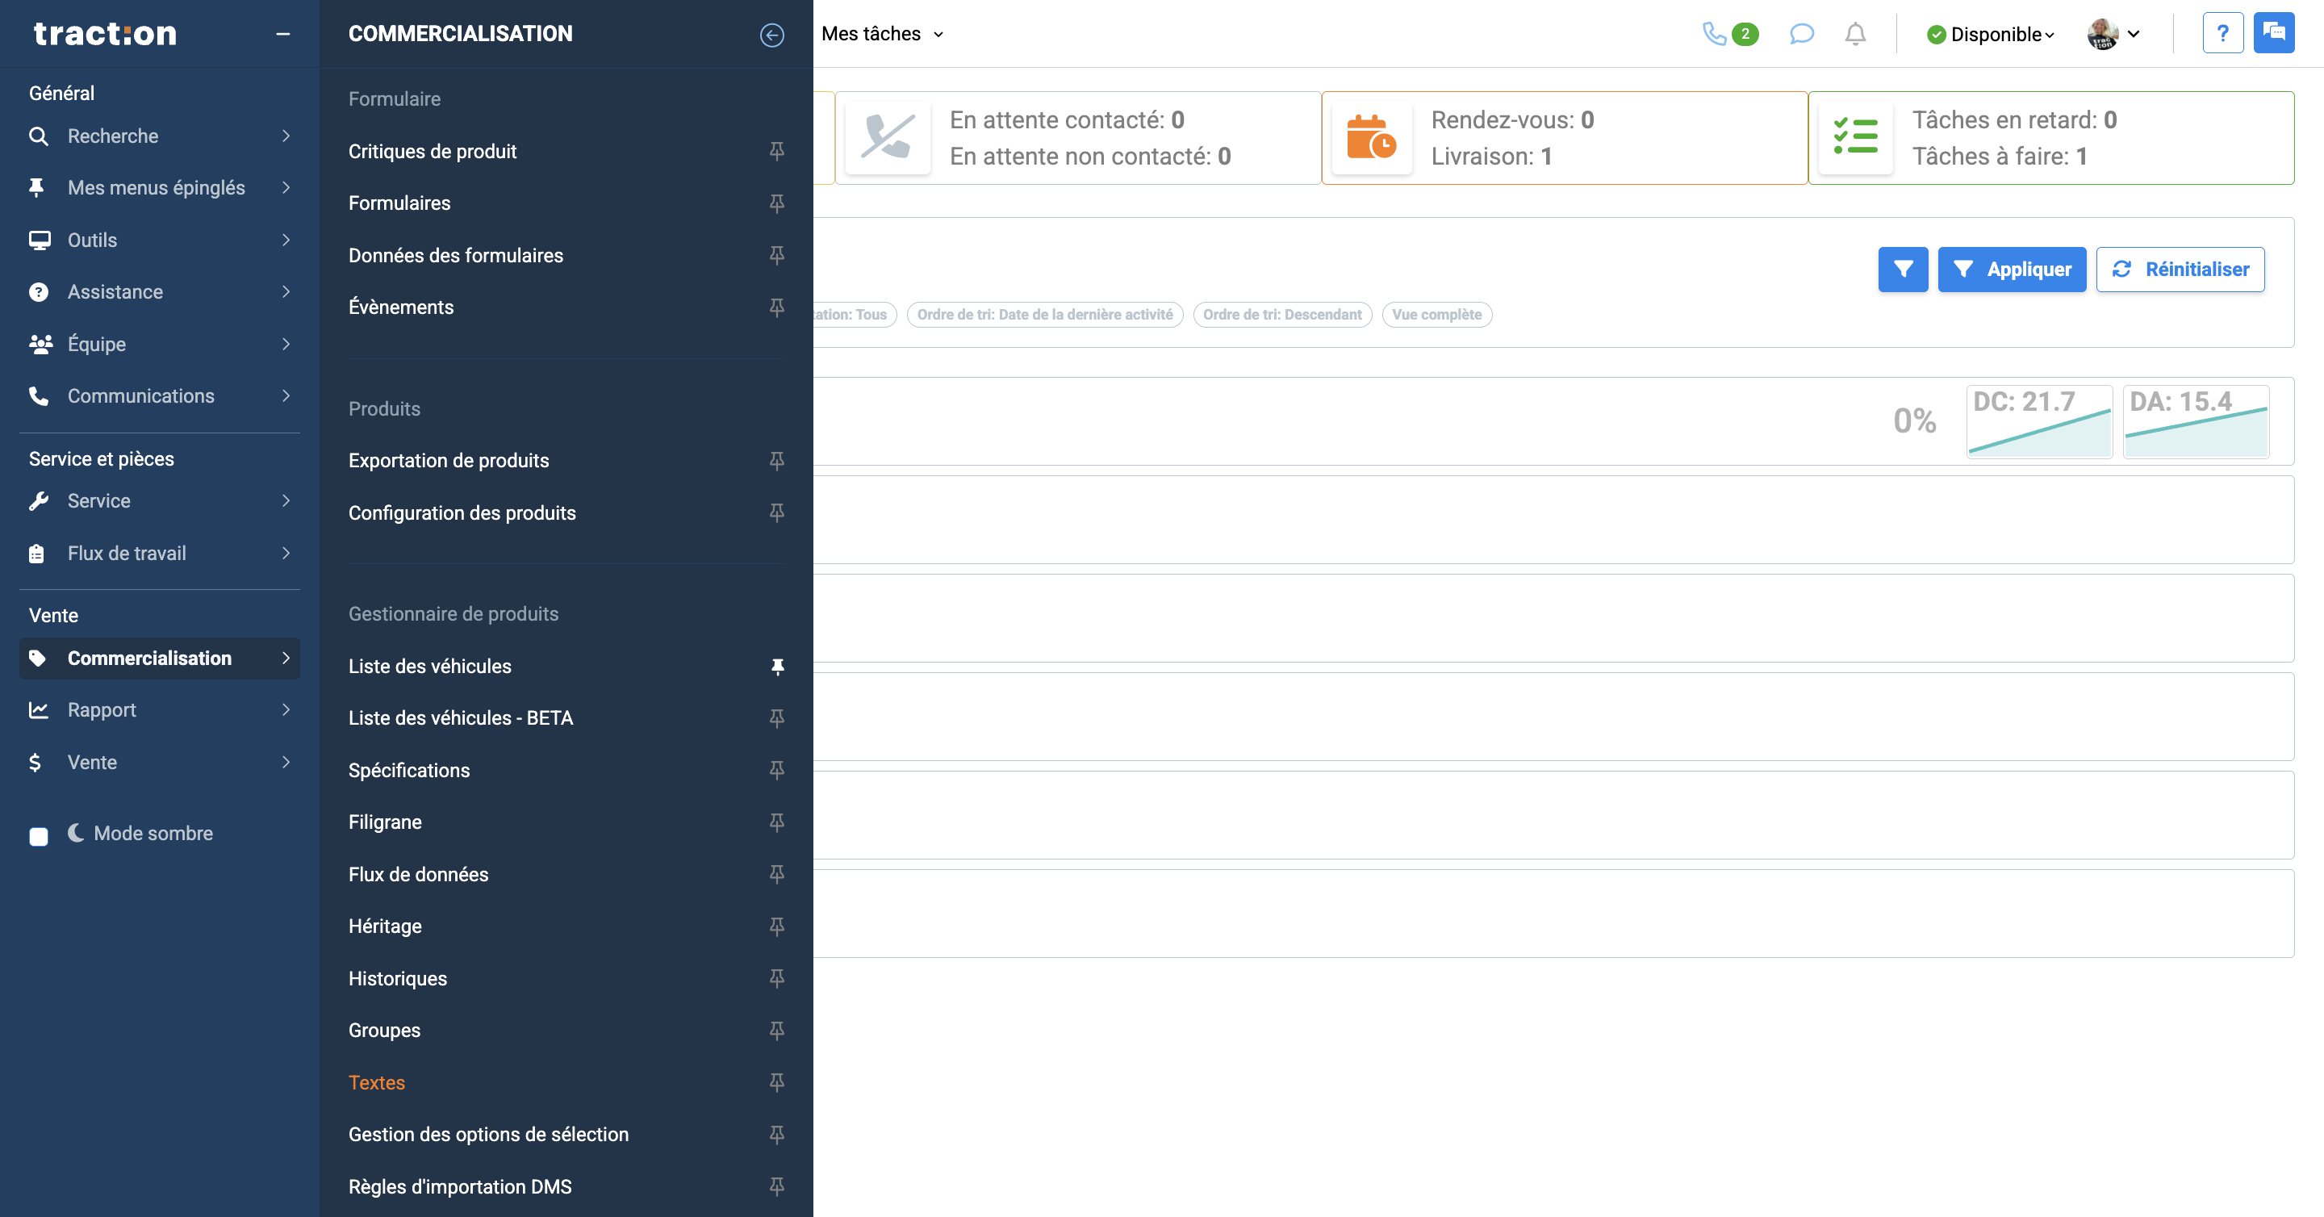
Task: Click the phone icon with 2 badge
Action: 1720,33
